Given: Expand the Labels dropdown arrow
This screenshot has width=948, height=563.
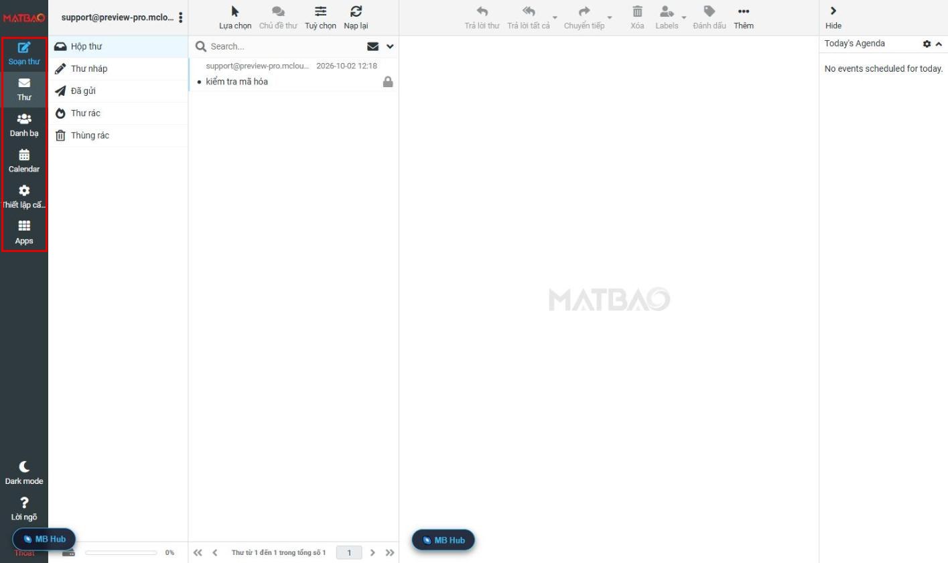Looking at the screenshot, I should tap(684, 17).
